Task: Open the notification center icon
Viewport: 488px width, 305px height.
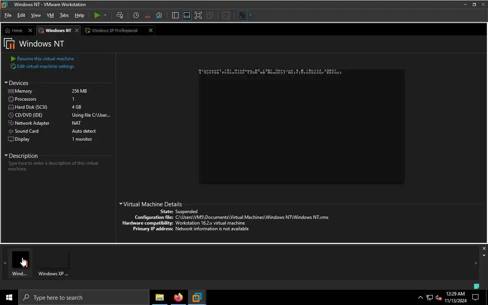Action: tap(476, 297)
